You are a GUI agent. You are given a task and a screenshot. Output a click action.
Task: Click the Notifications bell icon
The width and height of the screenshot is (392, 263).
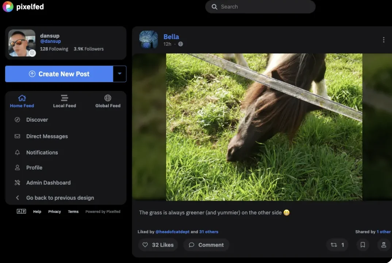[17, 152]
